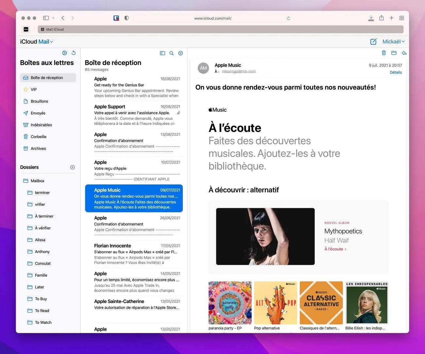Open iCloud Mail settings gear icon
The height and width of the screenshot is (354, 425).
pos(64,53)
